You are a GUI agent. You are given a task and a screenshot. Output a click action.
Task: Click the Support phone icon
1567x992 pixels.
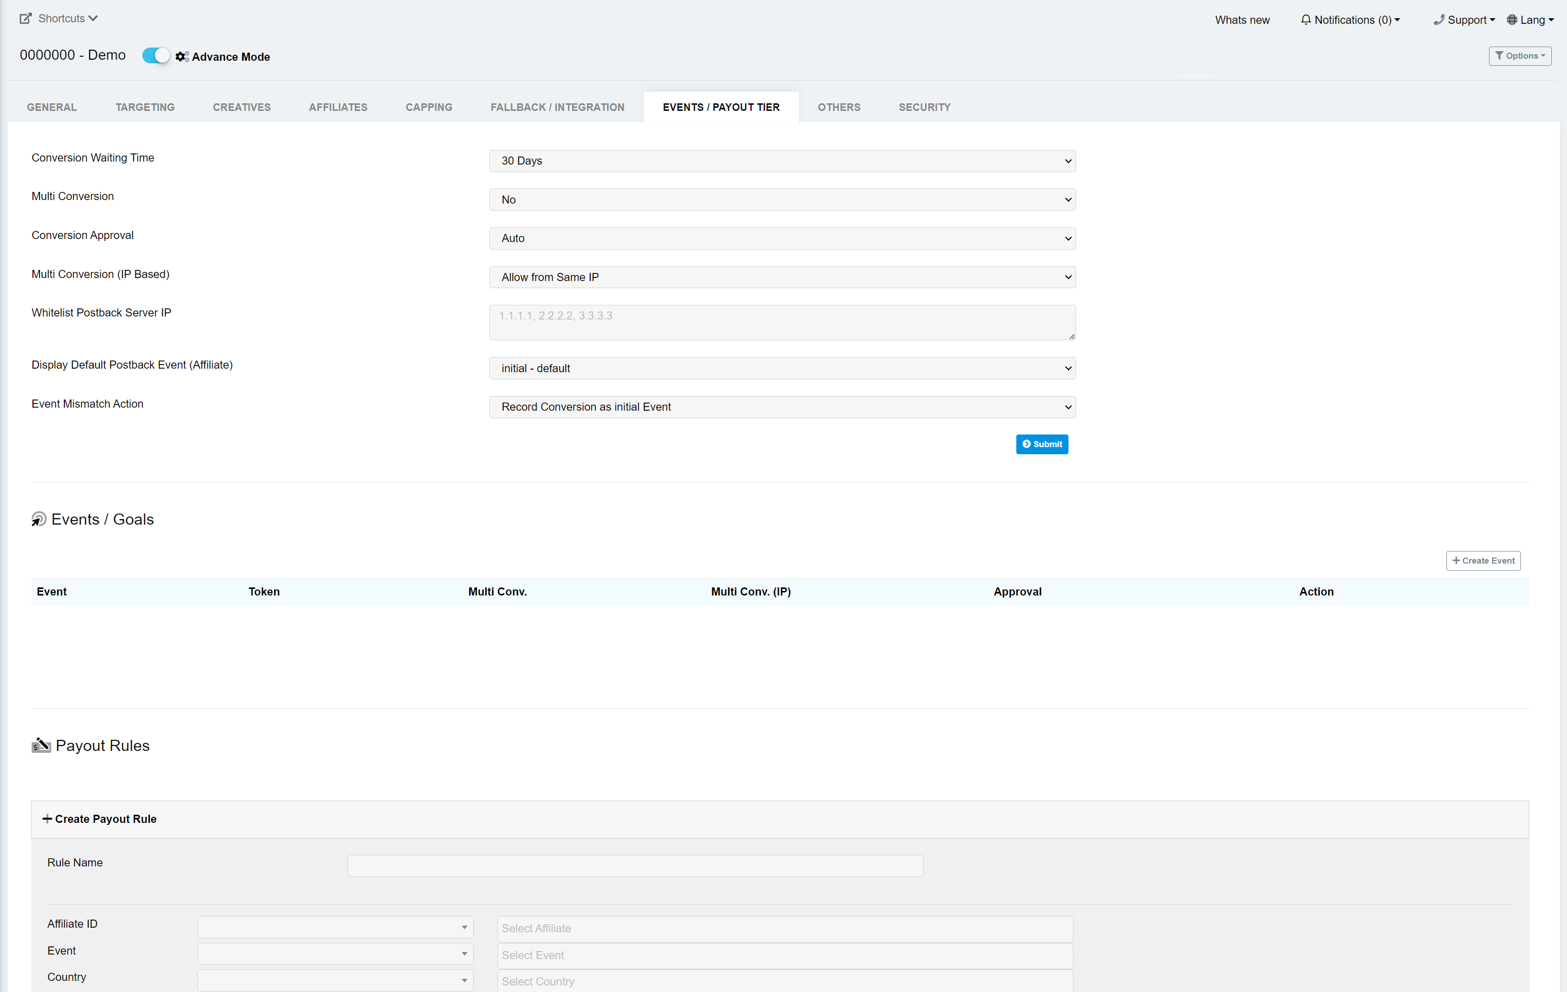(x=1439, y=20)
